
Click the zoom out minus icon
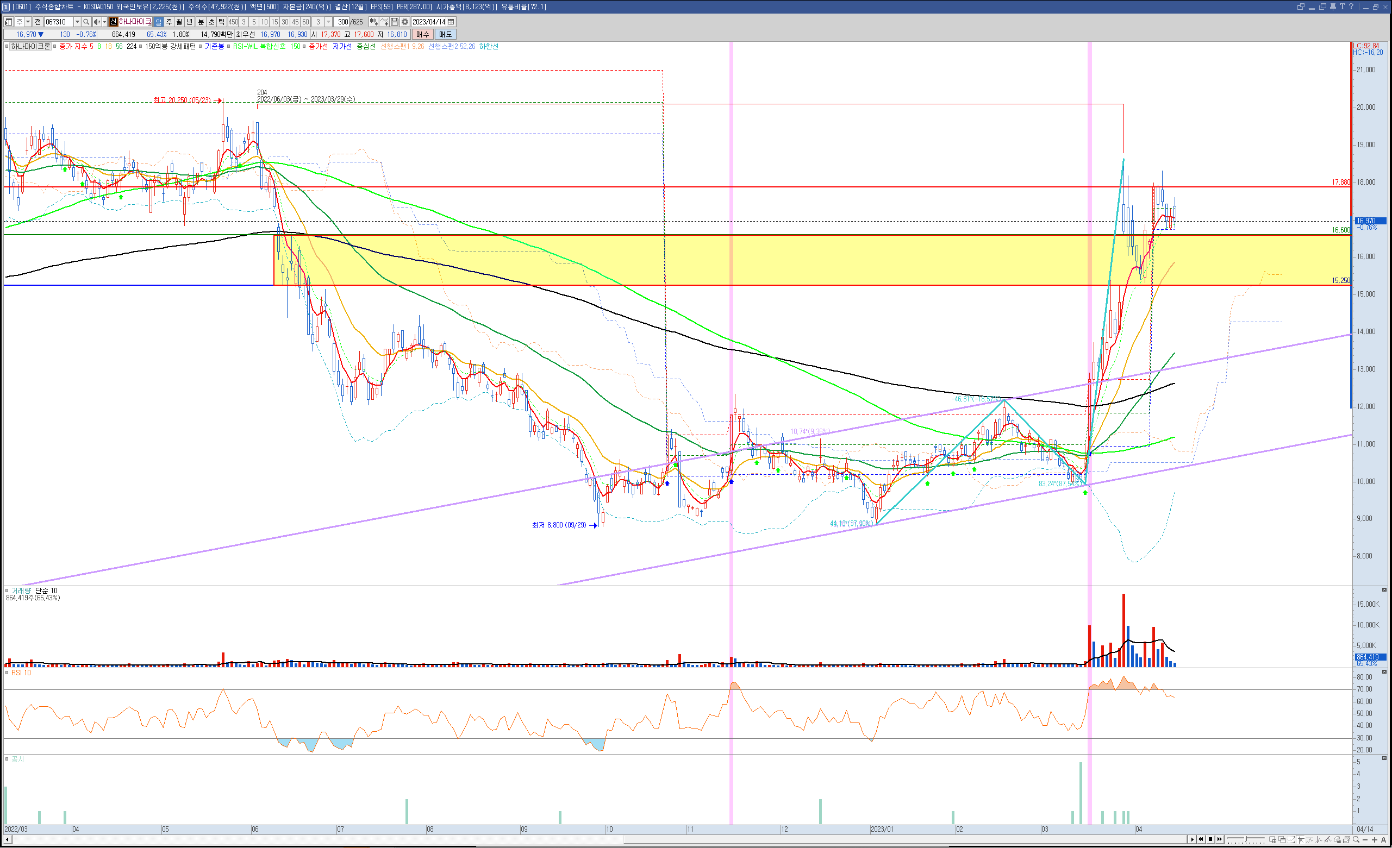tap(1365, 839)
